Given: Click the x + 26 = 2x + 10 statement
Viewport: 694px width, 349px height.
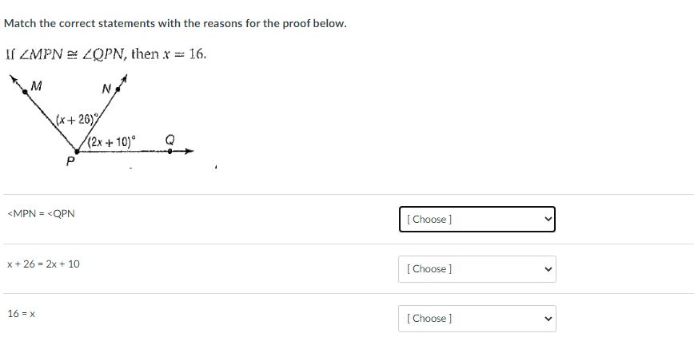Looking at the screenshot, I should (x=43, y=264).
